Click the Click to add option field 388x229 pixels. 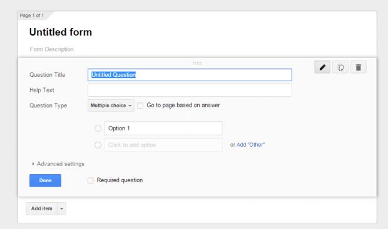[x=163, y=145]
